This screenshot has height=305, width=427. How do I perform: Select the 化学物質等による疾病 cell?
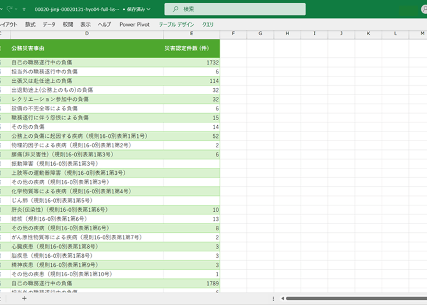pos(87,191)
